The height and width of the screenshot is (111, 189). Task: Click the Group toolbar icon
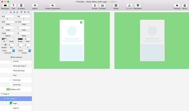tap(116, 6)
